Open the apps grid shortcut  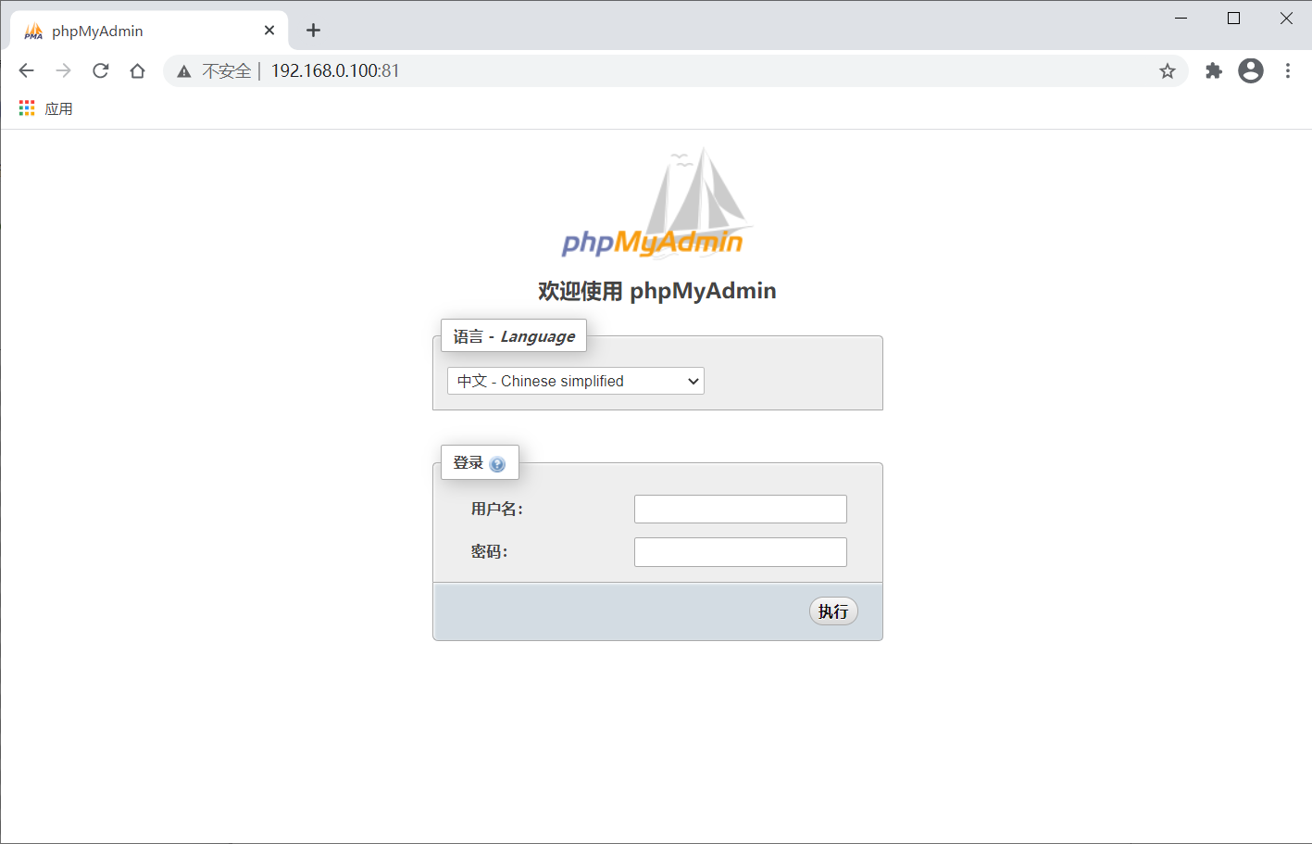click(x=27, y=108)
